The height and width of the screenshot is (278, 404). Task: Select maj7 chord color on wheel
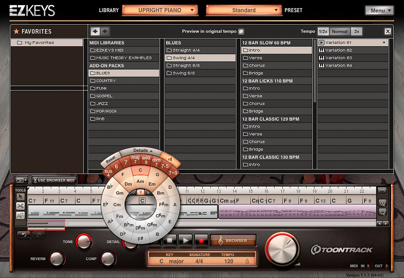click(x=135, y=159)
